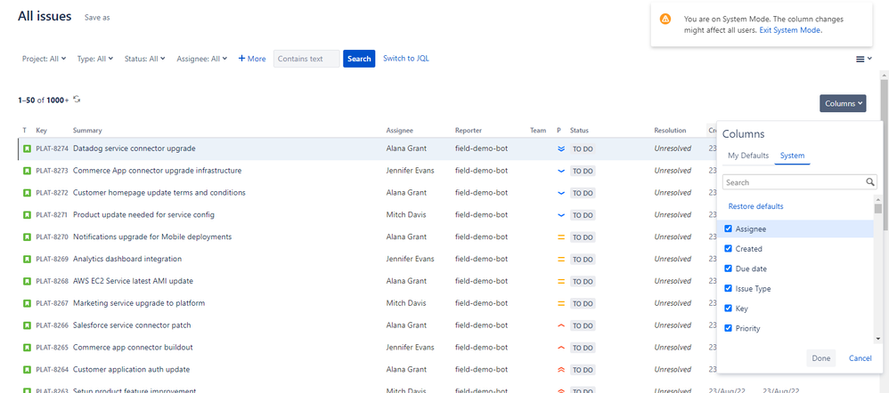Screen dimensions: 889x393
Task: Click Restore defaults link
Action: (755, 206)
